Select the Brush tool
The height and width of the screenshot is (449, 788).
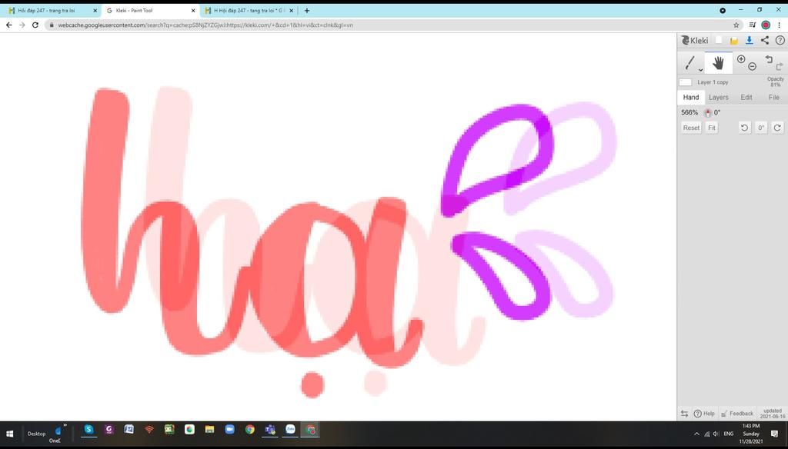(689, 63)
